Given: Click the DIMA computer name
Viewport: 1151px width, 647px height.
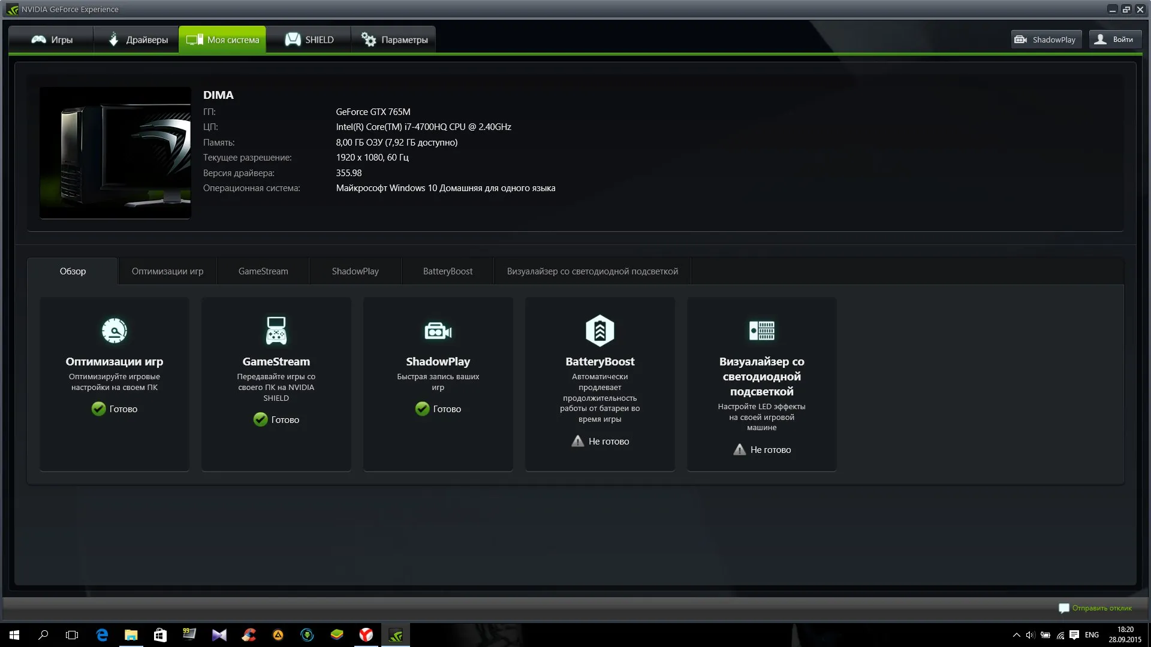Looking at the screenshot, I should (218, 95).
